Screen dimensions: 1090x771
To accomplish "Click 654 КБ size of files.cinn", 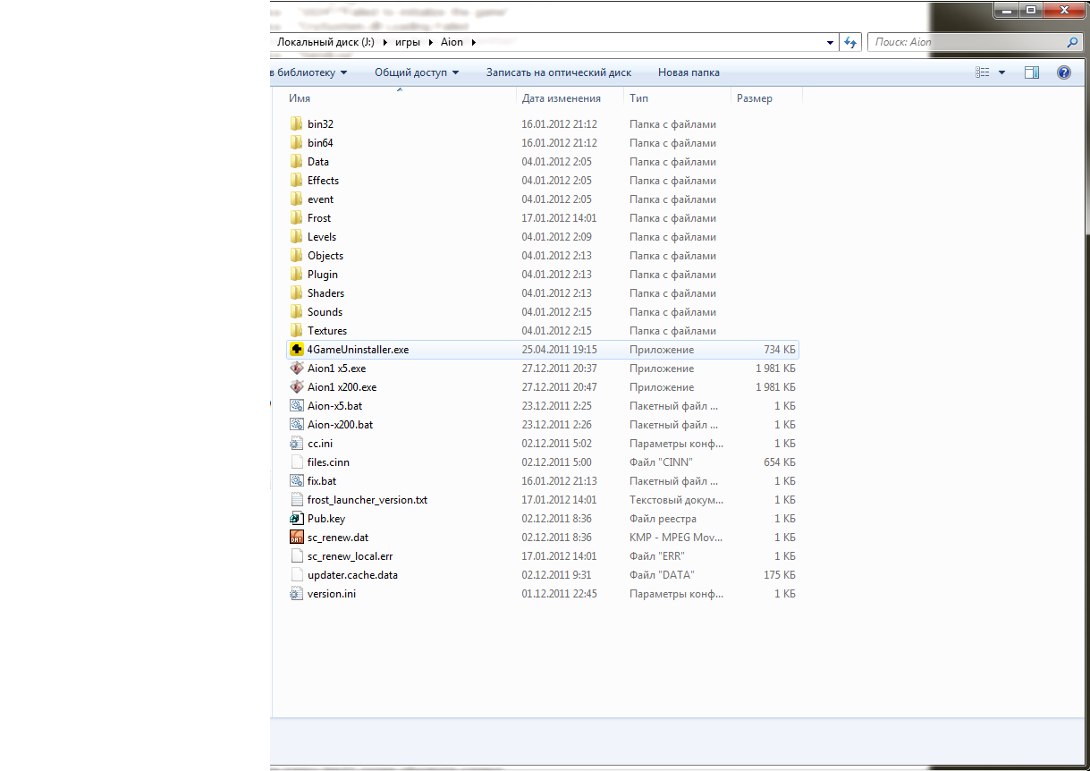I will coord(780,462).
